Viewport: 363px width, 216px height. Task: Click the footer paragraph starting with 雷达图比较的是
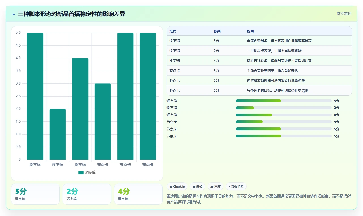[x=259, y=199]
